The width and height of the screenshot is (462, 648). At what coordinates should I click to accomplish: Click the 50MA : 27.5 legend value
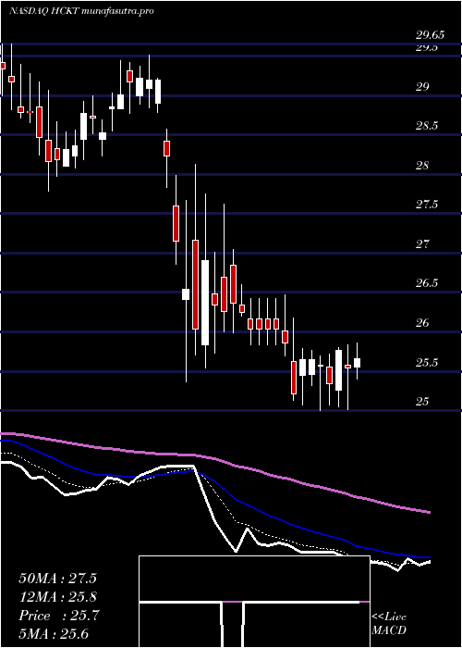coord(57,579)
